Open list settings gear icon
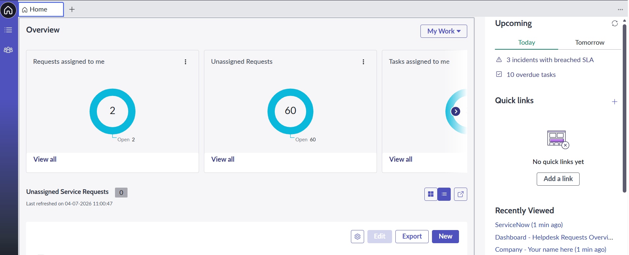Image resolution: width=629 pixels, height=255 pixels. tap(357, 237)
